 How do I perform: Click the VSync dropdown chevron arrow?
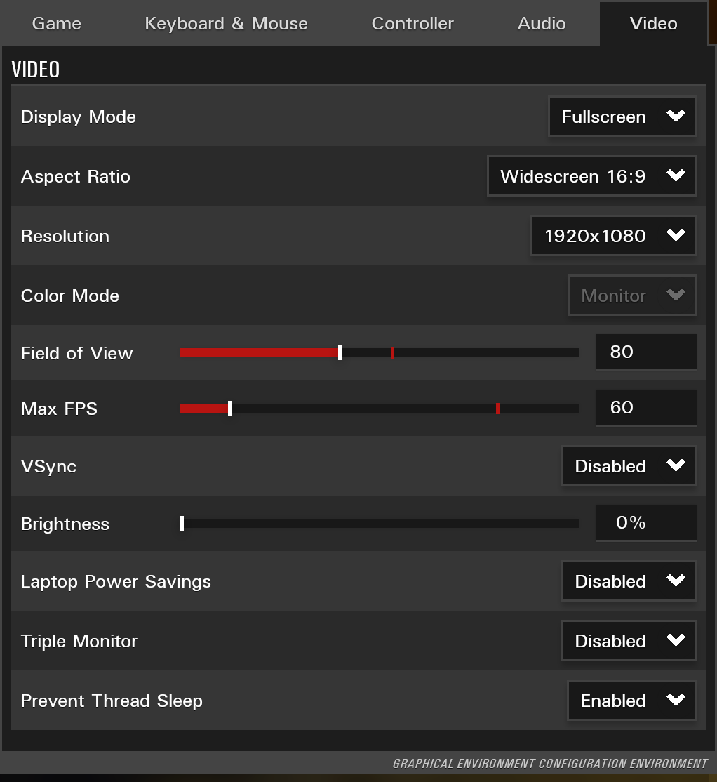[x=676, y=466]
